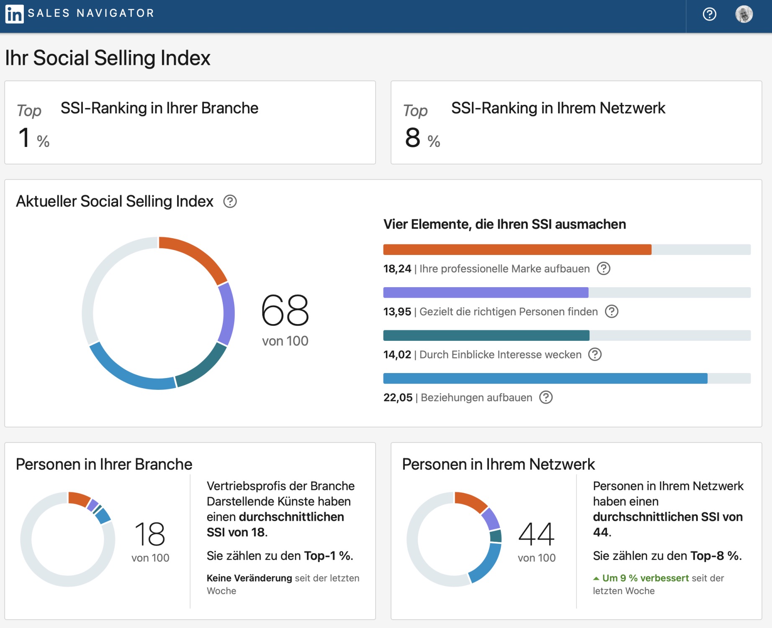Click the 8 % network ranking value
Viewport: 772px width, 628px height.
click(x=422, y=138)
